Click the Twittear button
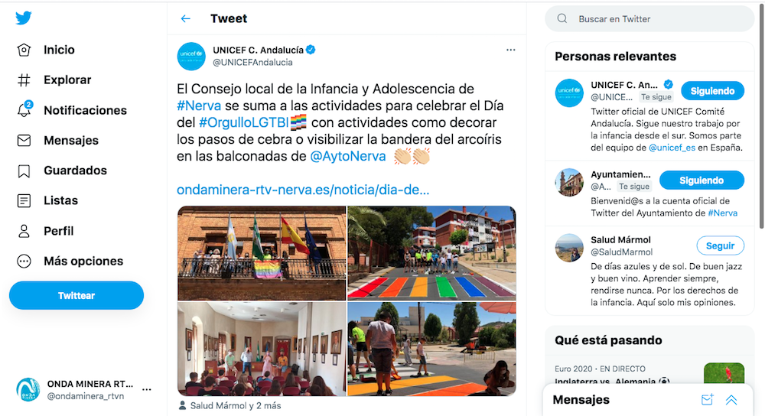Screen dimensions: 765x416 [76, 295]
